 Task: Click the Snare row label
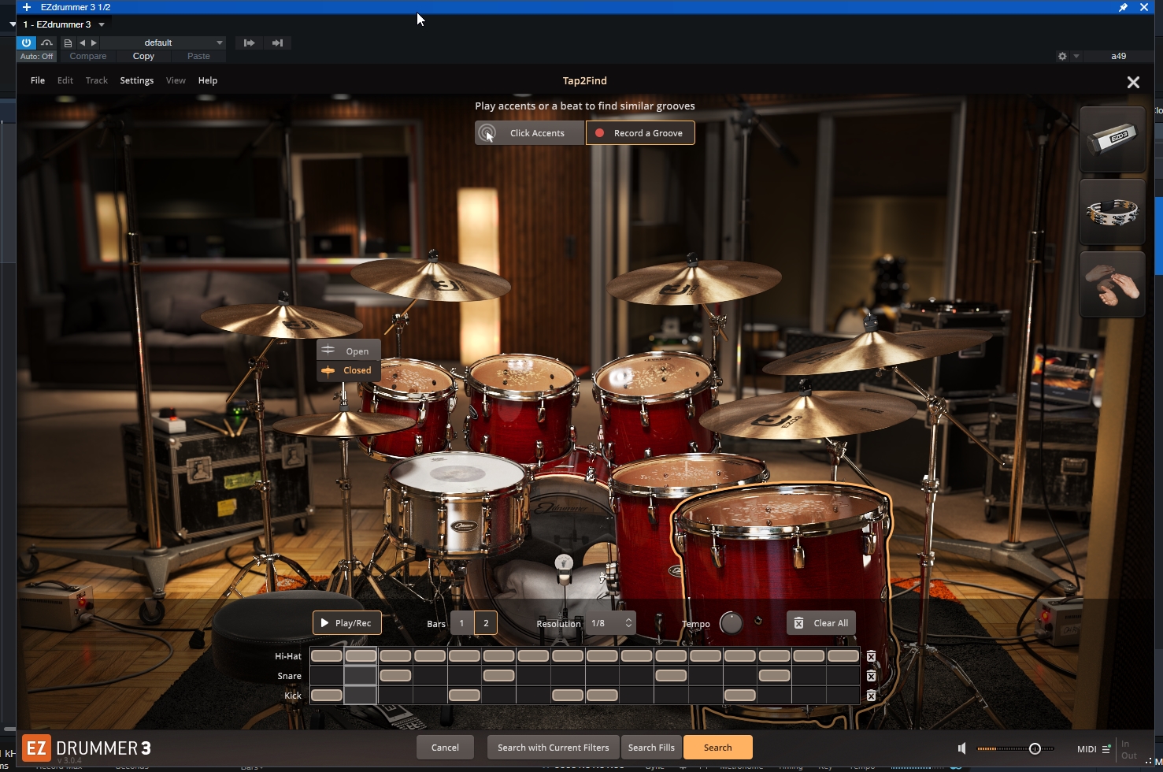coord(289,676)
